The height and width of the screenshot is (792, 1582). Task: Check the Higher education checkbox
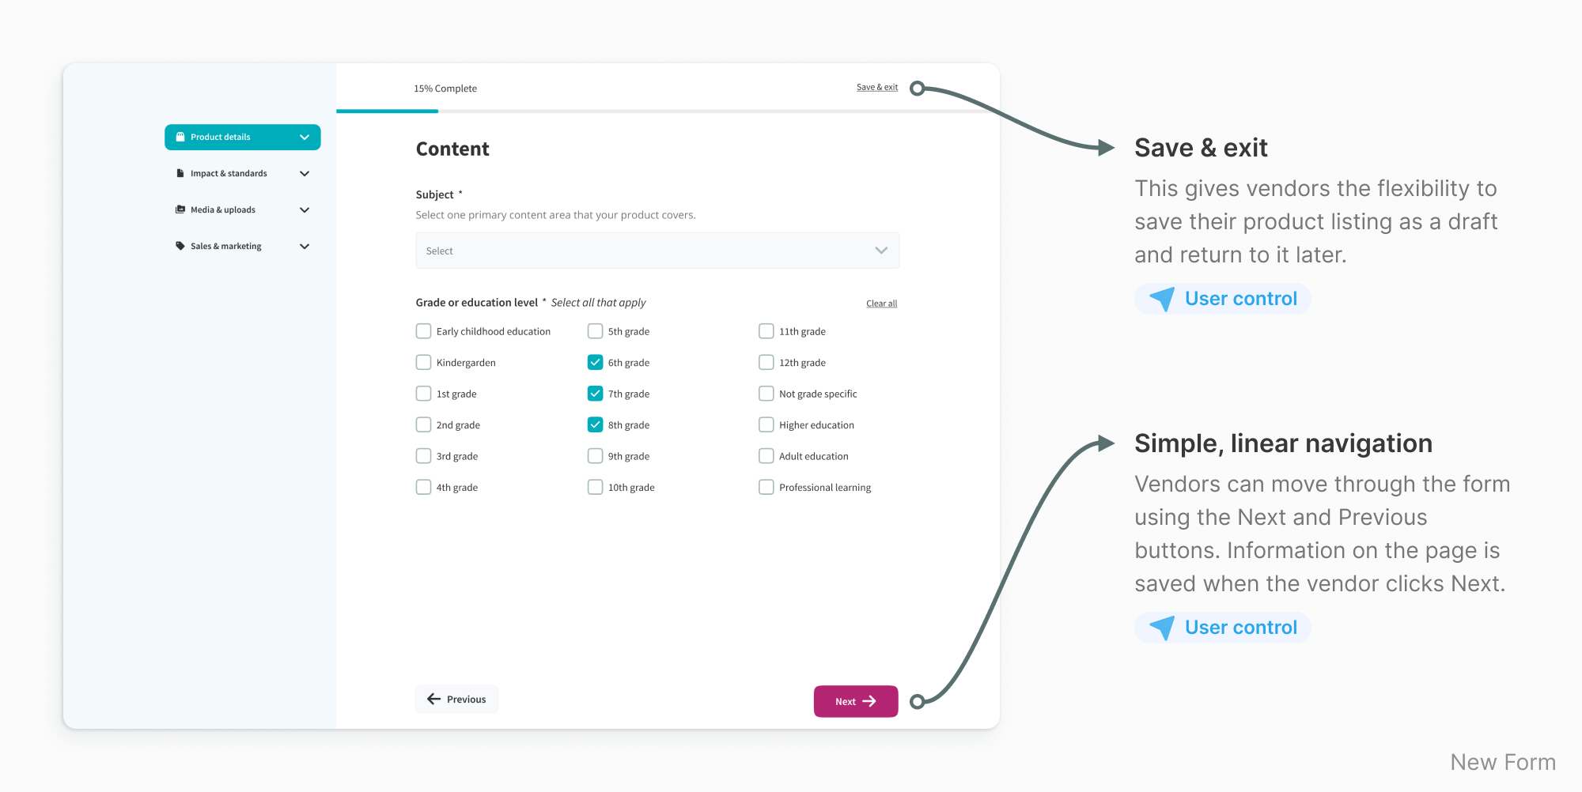[766, 424]
